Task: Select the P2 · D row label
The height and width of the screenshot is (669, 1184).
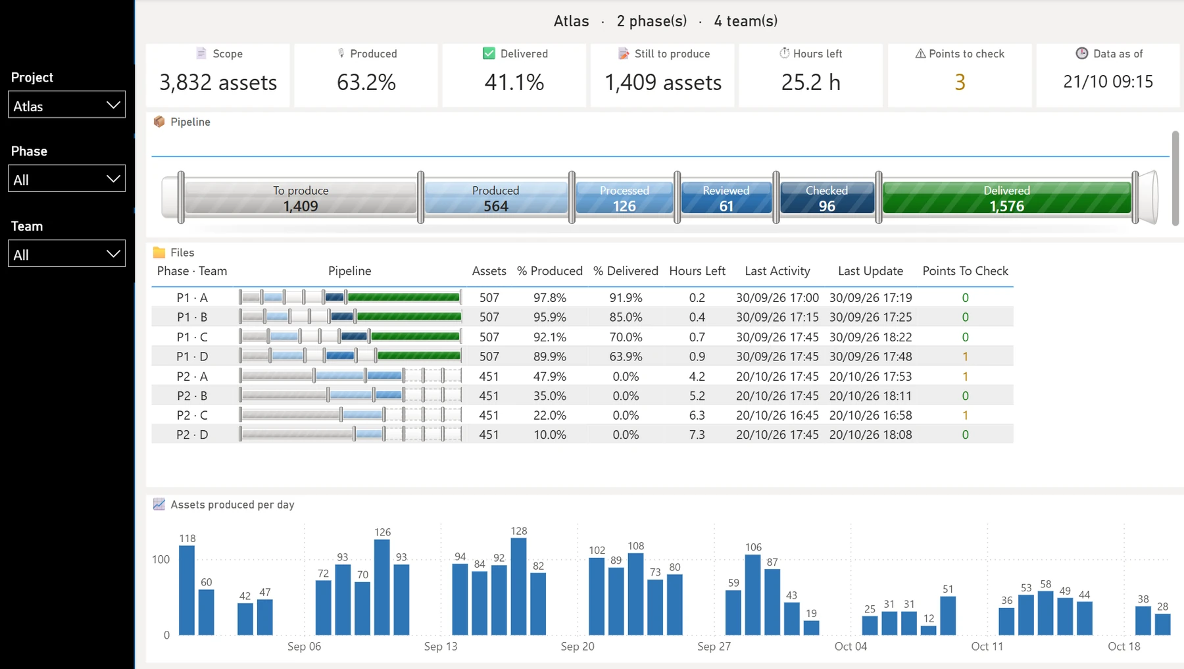Action: [x=192, y=435]
